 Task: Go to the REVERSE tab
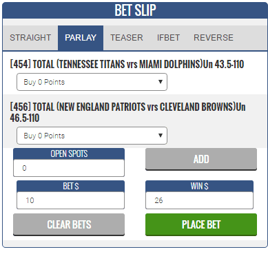pos(214,38)
